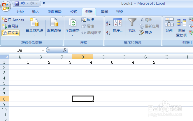Select column B header
Viewport: 193px width, 121px height.
click(41, 57)
